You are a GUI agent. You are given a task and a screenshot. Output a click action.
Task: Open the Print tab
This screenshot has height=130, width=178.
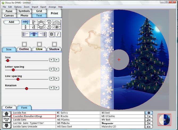[54, 13]
